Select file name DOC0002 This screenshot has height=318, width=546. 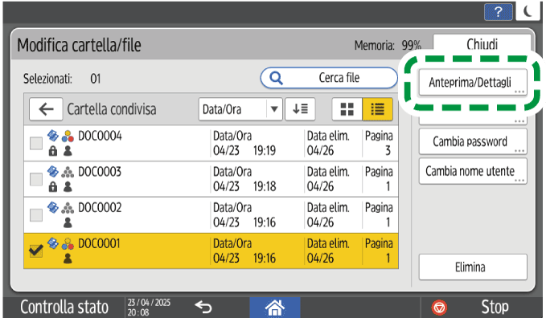[100, 208]
